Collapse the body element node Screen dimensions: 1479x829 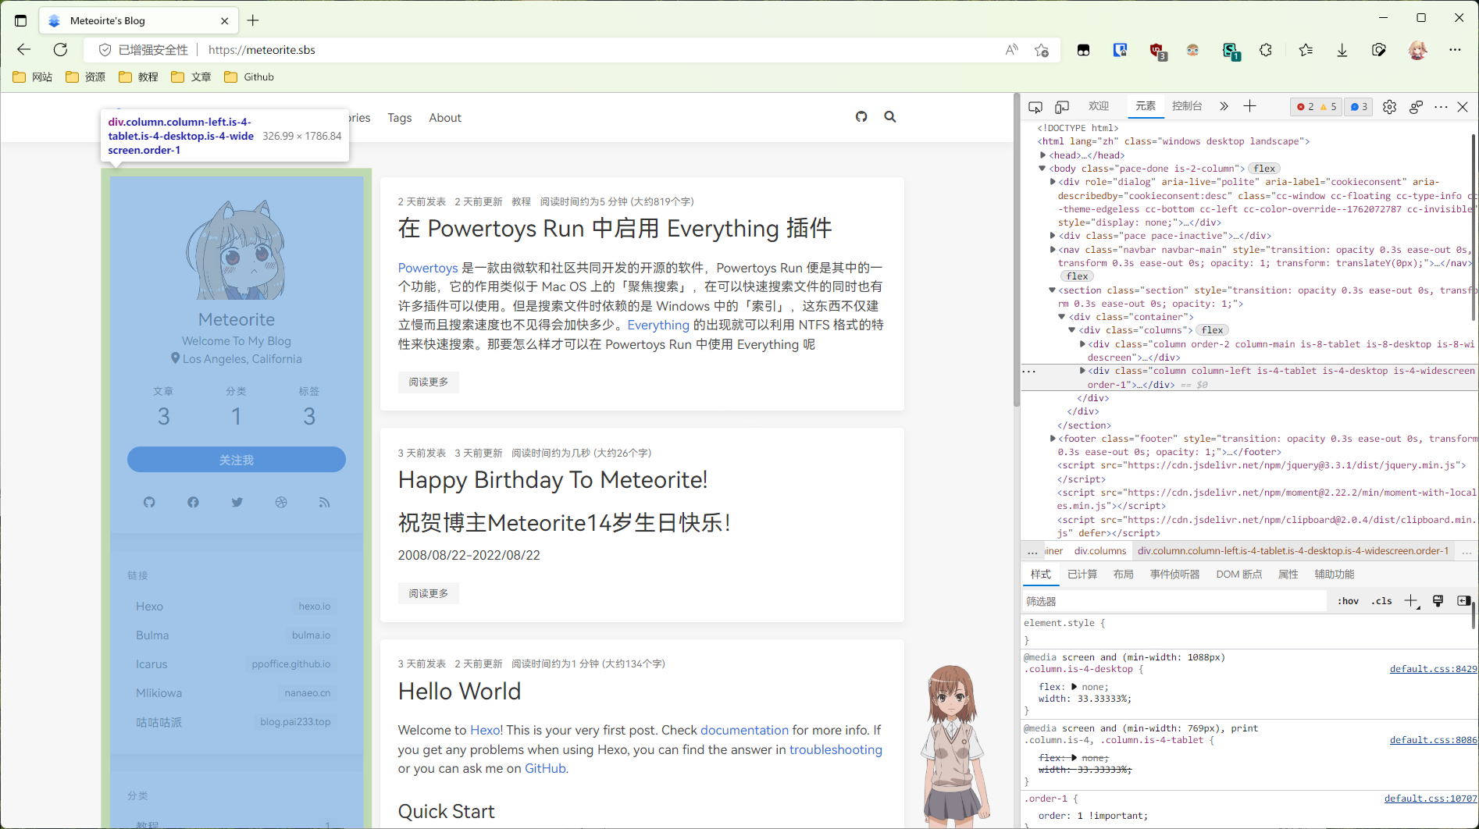coord(1042,169)
